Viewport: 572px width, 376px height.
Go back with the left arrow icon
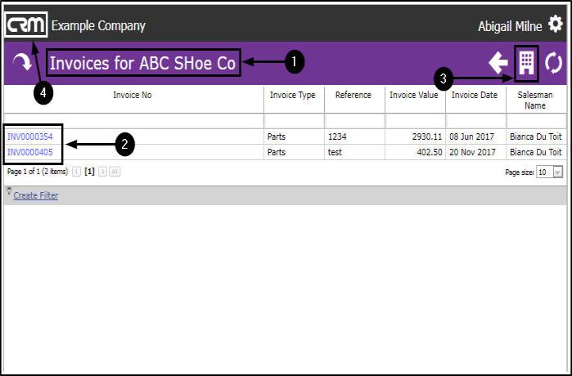498,63
